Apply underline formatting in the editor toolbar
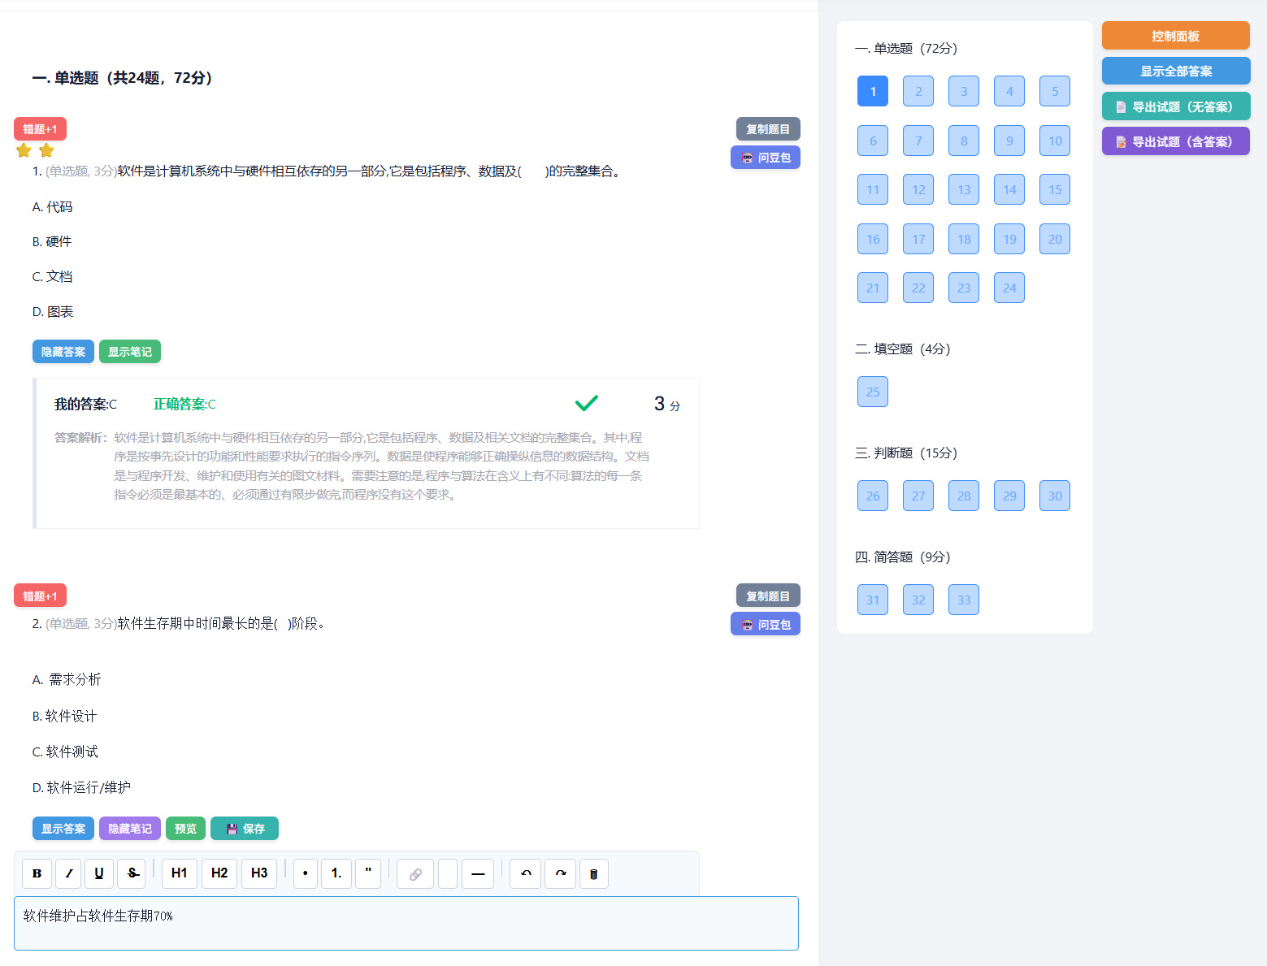Viewport: 1267px width, 966px height. tap(99, 873)
